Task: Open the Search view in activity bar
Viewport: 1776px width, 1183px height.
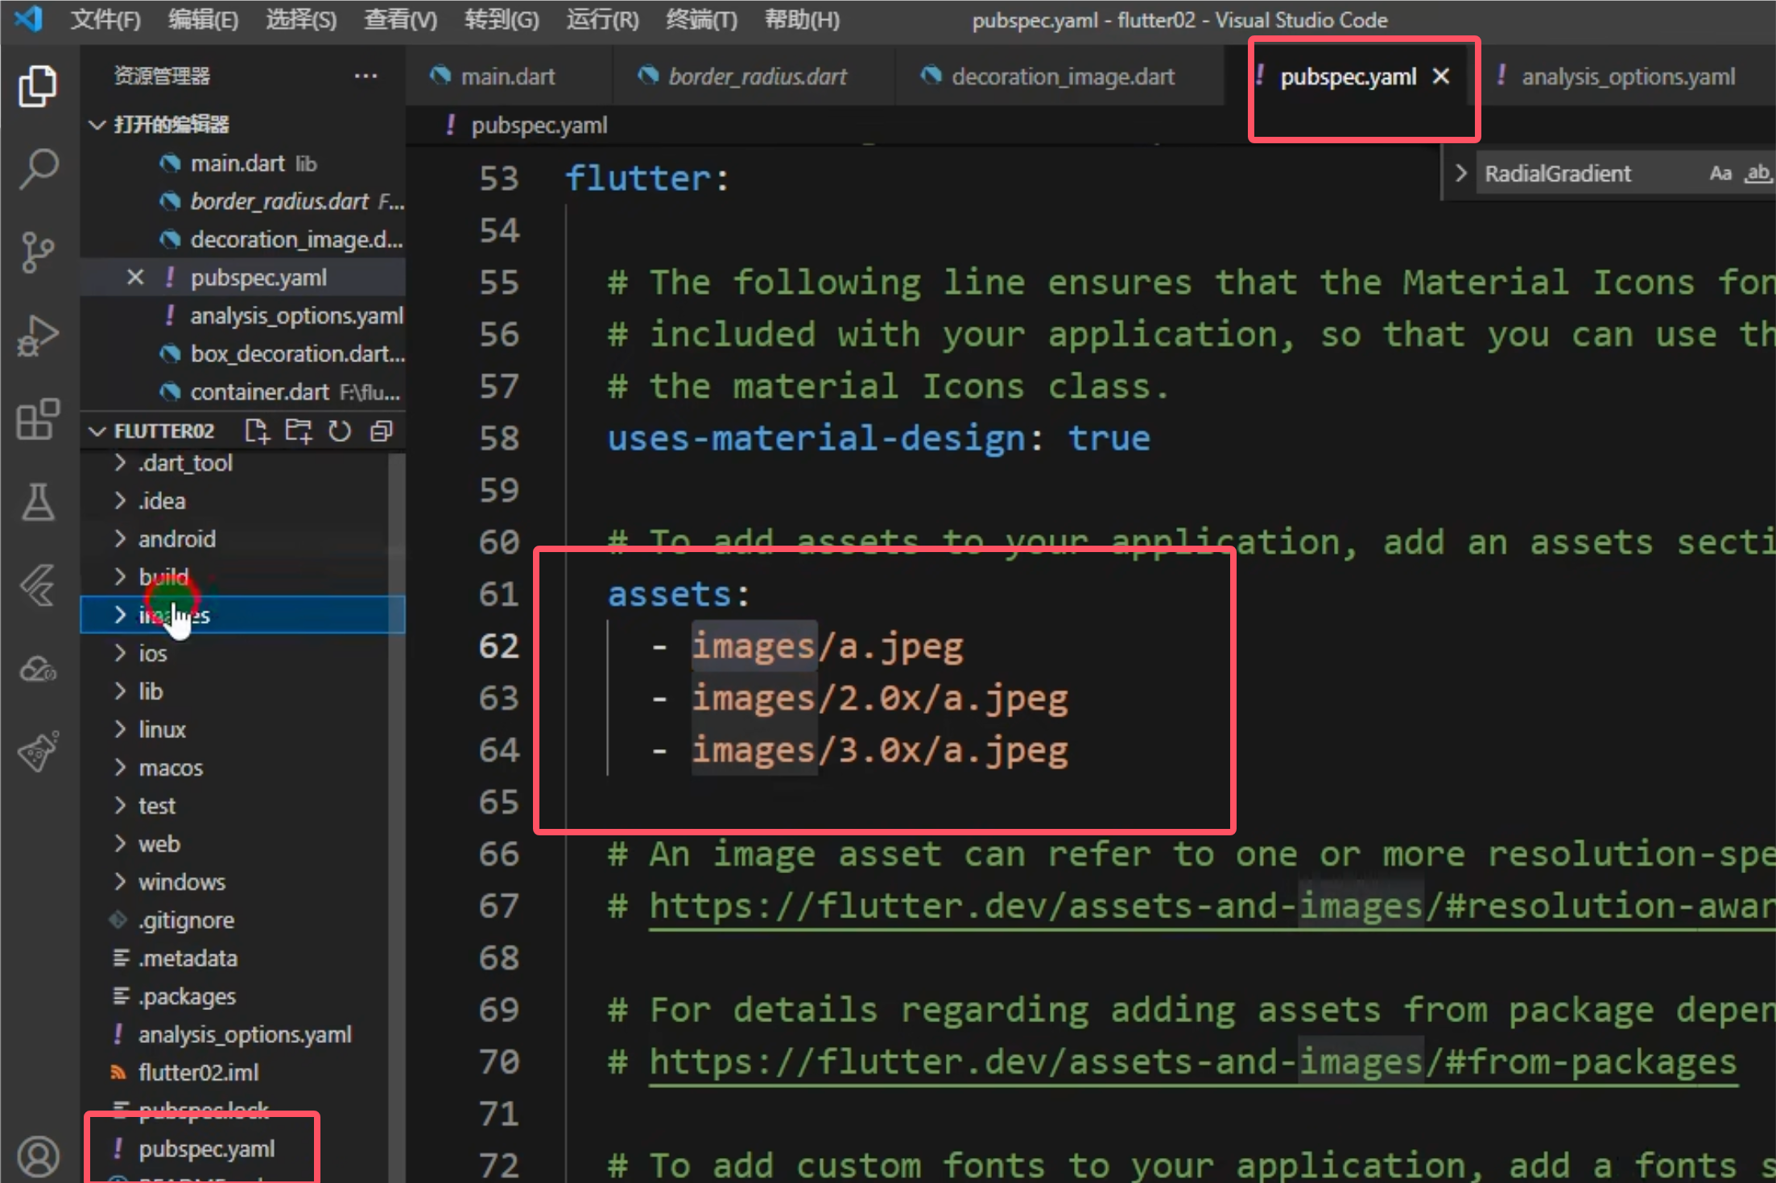Action: pyautogui.click(x=38, y=168)
